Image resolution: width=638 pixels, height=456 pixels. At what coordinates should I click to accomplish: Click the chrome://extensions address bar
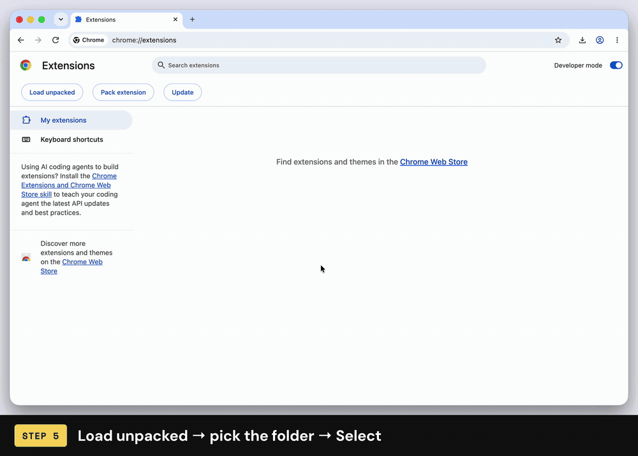pyautogui.click(x=319, y=40)
